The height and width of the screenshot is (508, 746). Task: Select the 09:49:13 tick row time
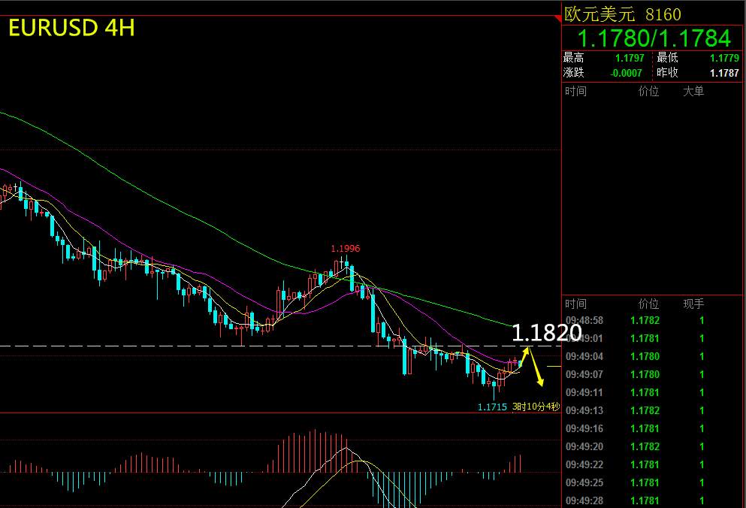[x=584, y=410]
